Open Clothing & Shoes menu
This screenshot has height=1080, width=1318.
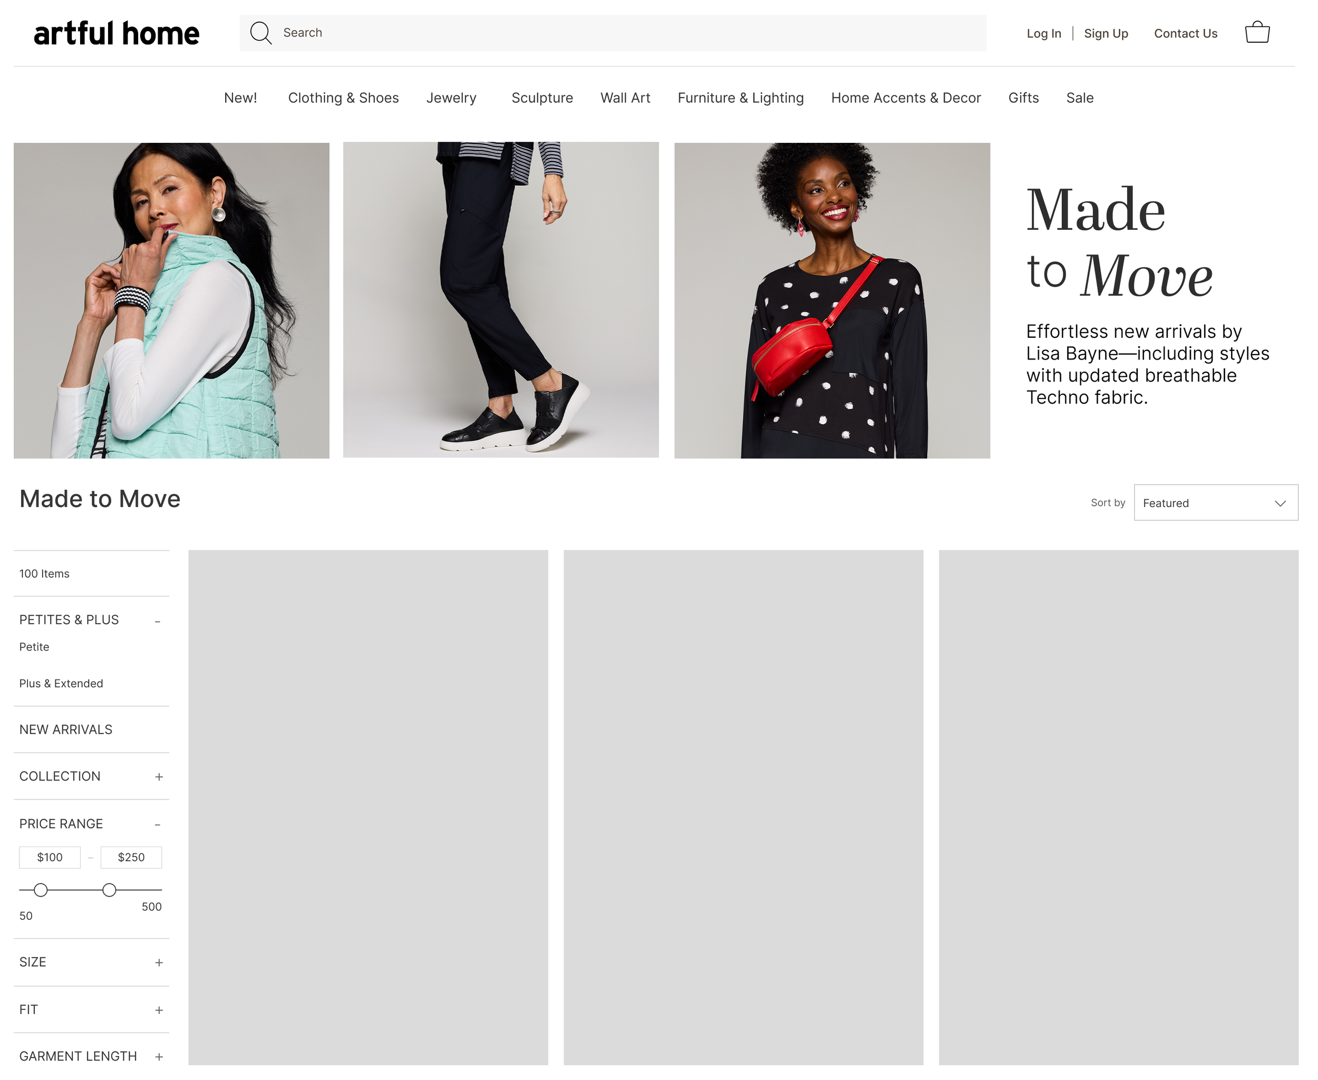(343, 98)
